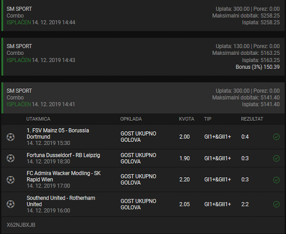Image resolution: width=286 pixels, height=234 pixels.
Task: Expand the ticket paid at 14:43
Action: (x=143, y=57)
